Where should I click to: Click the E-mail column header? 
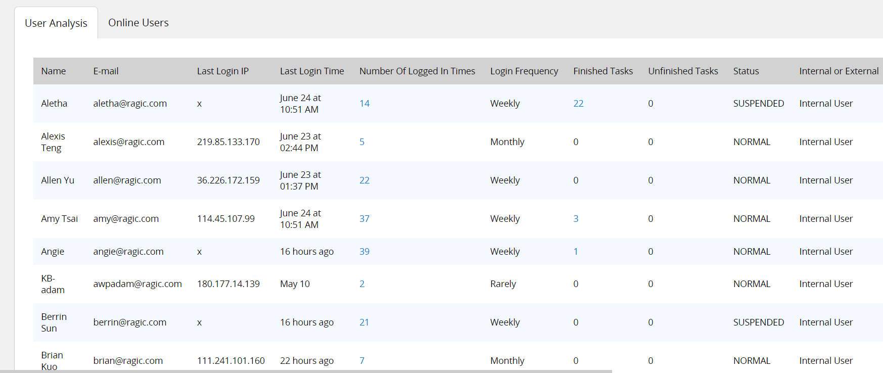pos(106,71)
